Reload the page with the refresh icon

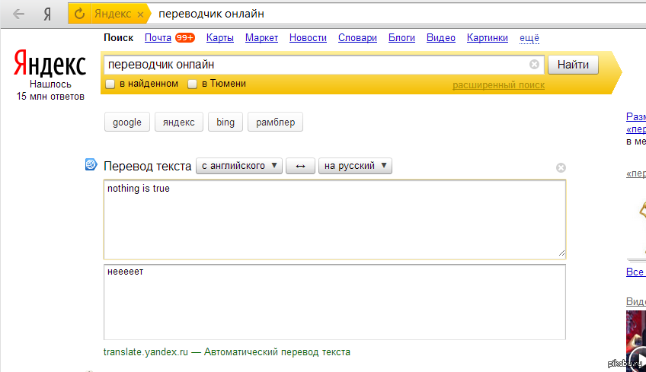point(79,14)
